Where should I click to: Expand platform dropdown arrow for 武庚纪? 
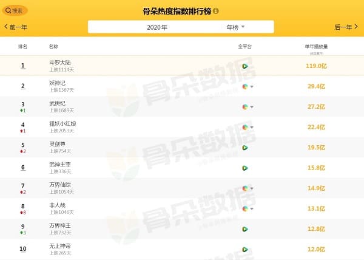point(252,107)
